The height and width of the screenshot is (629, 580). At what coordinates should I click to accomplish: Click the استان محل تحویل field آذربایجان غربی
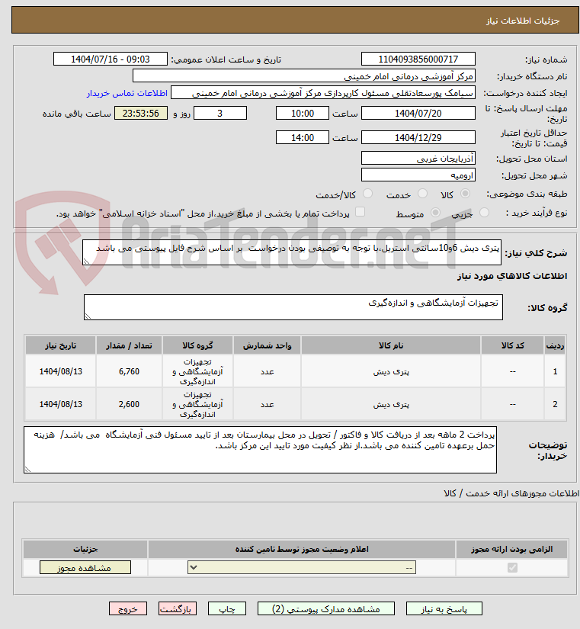point(418,158)
